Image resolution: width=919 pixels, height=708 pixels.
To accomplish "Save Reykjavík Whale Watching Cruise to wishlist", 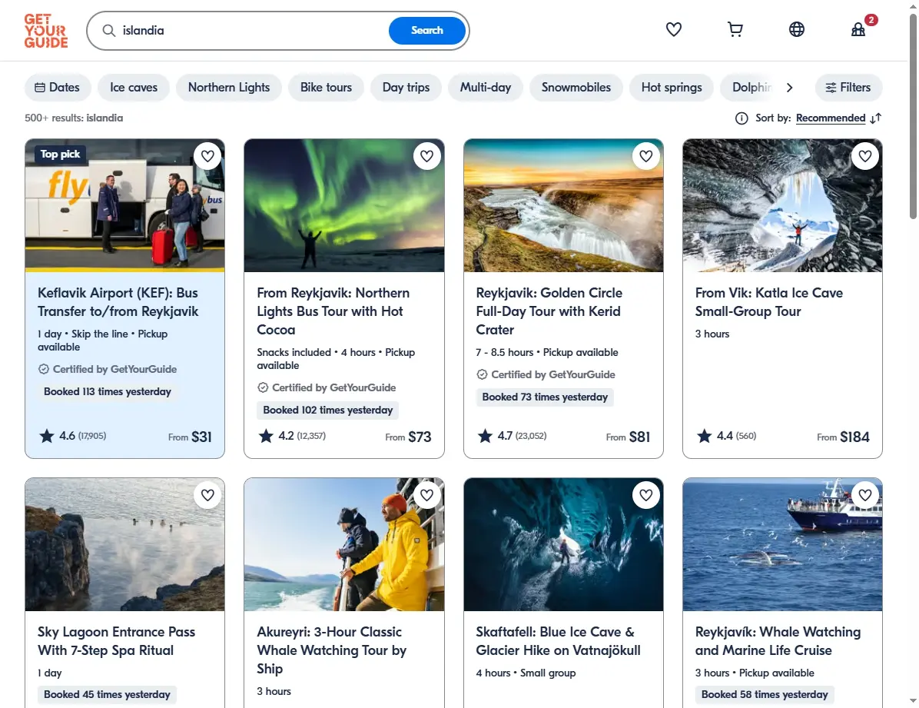I will click(x=865, y=495).
